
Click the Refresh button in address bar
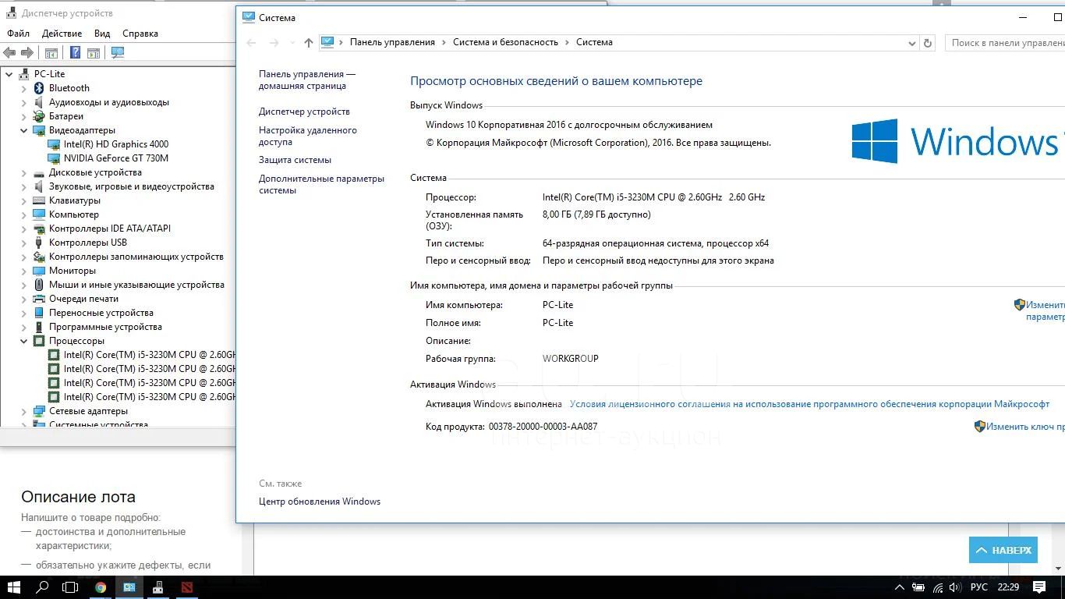928,43
